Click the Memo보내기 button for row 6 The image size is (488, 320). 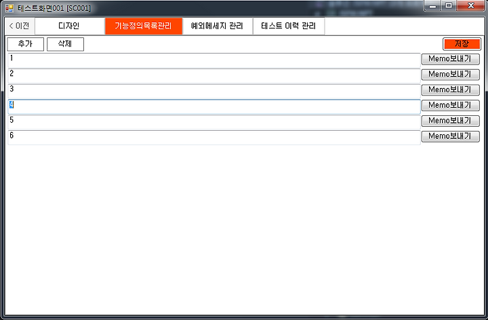coord(450,136)
